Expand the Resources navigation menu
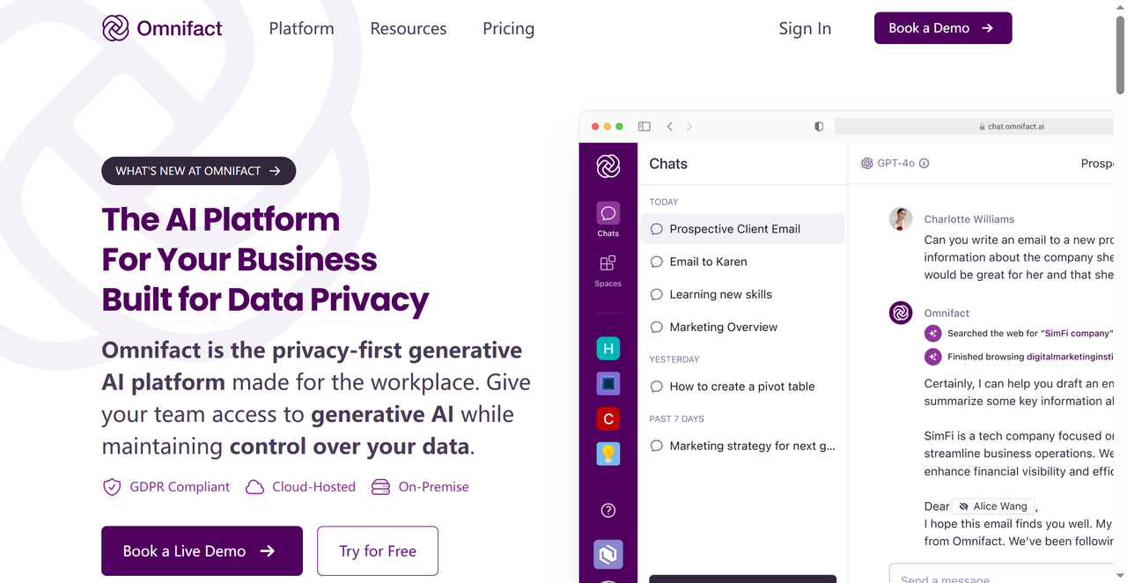Viewport: 1127px width, 583px height. pyautogui.click(x=409, y=28)
